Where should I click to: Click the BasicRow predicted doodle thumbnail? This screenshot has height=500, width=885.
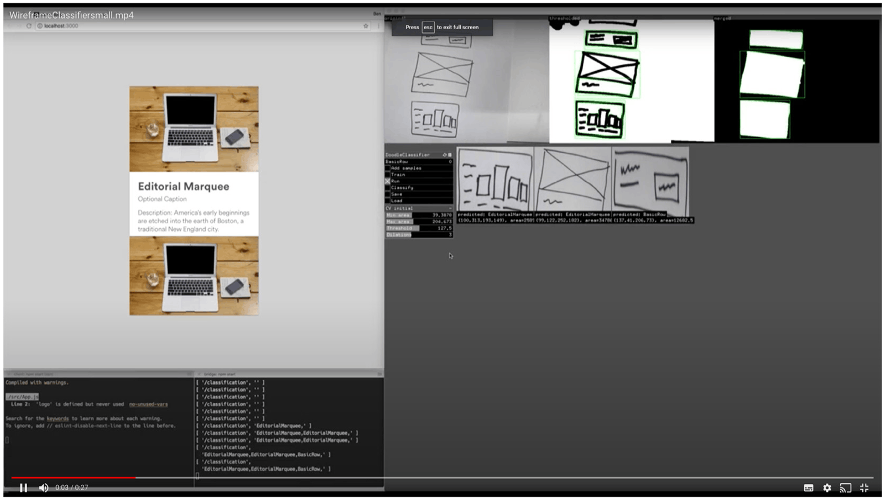650,179
